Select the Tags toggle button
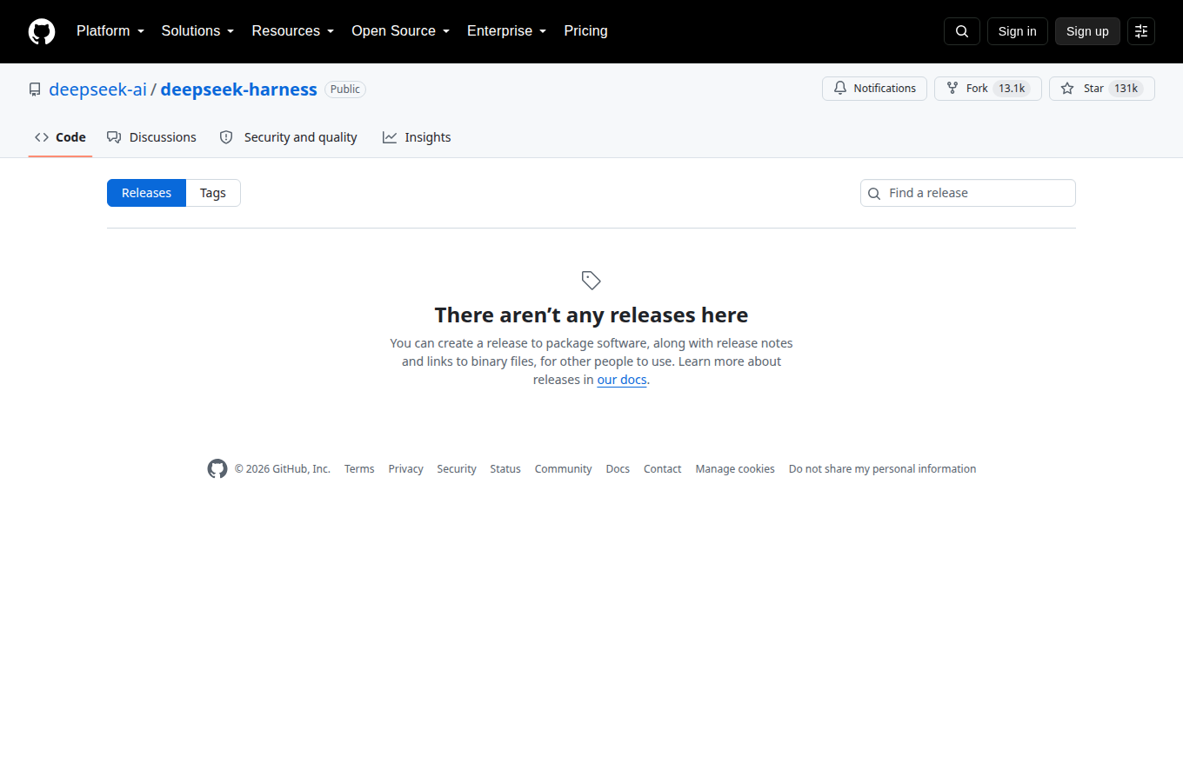Viewport: 1183px width, 782px height. coord(213,193)
